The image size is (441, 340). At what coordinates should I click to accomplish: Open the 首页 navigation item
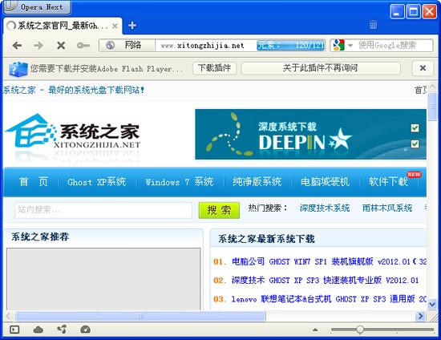coord(34,182)
